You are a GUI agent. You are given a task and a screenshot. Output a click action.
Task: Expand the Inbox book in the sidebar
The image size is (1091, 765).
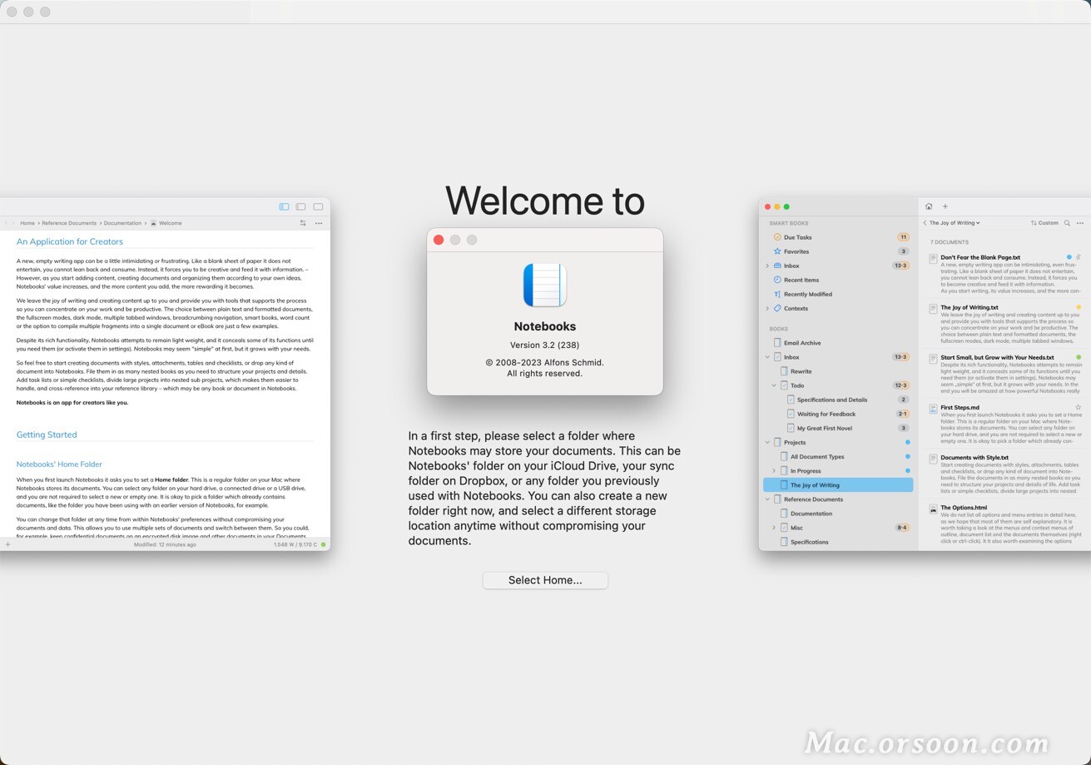767,356
